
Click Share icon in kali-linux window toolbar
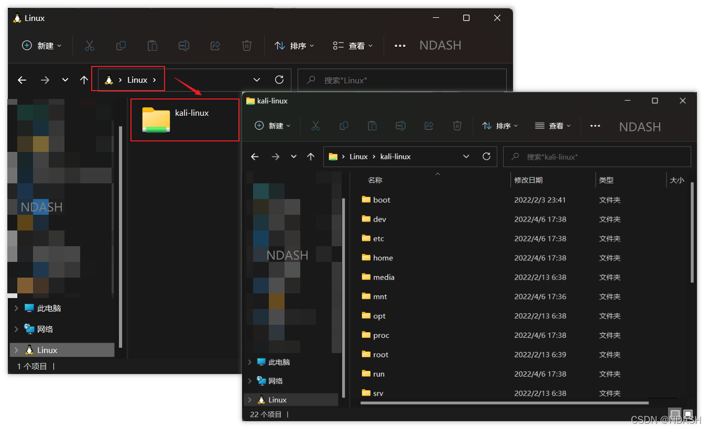(x=429, y=126)
